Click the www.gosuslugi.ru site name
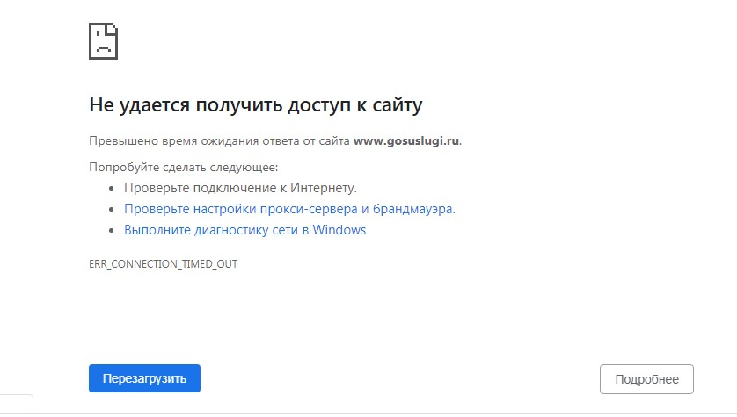Viewport: 737px width, 417px height. coord(406,140)
